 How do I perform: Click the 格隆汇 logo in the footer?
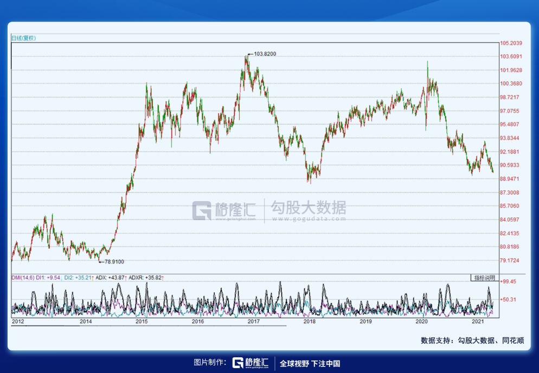click(x=251, y=363)
